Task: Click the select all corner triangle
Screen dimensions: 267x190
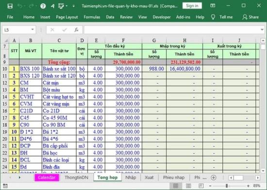Action: pyautogui.click(x=6, y=40)
